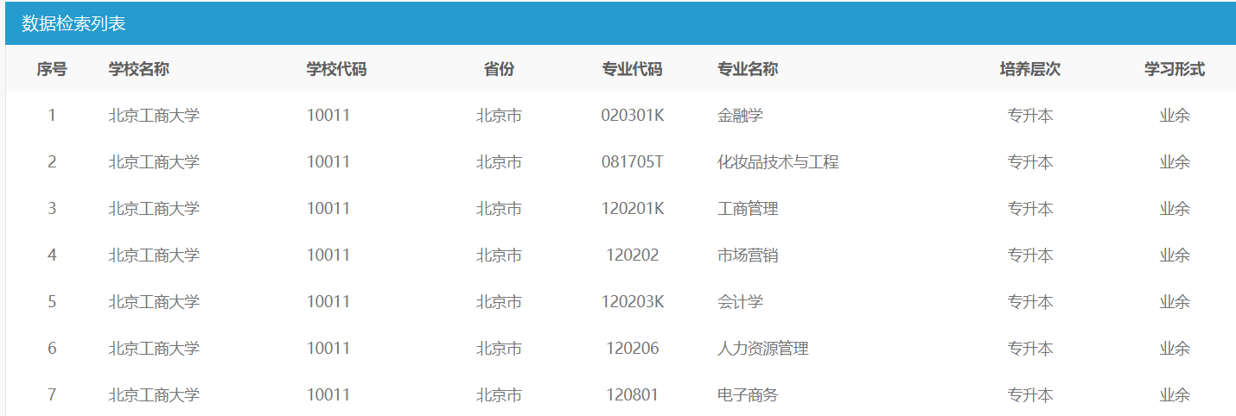The image size is (1236, 416).
Task: Click 北京市 in the 电子商务 row
Action: click(x=499, y=394)
